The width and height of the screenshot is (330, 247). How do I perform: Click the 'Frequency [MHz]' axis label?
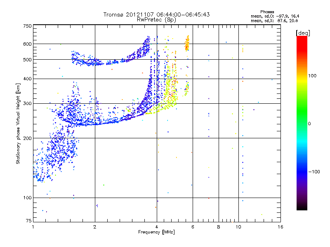tap(156, 232)
